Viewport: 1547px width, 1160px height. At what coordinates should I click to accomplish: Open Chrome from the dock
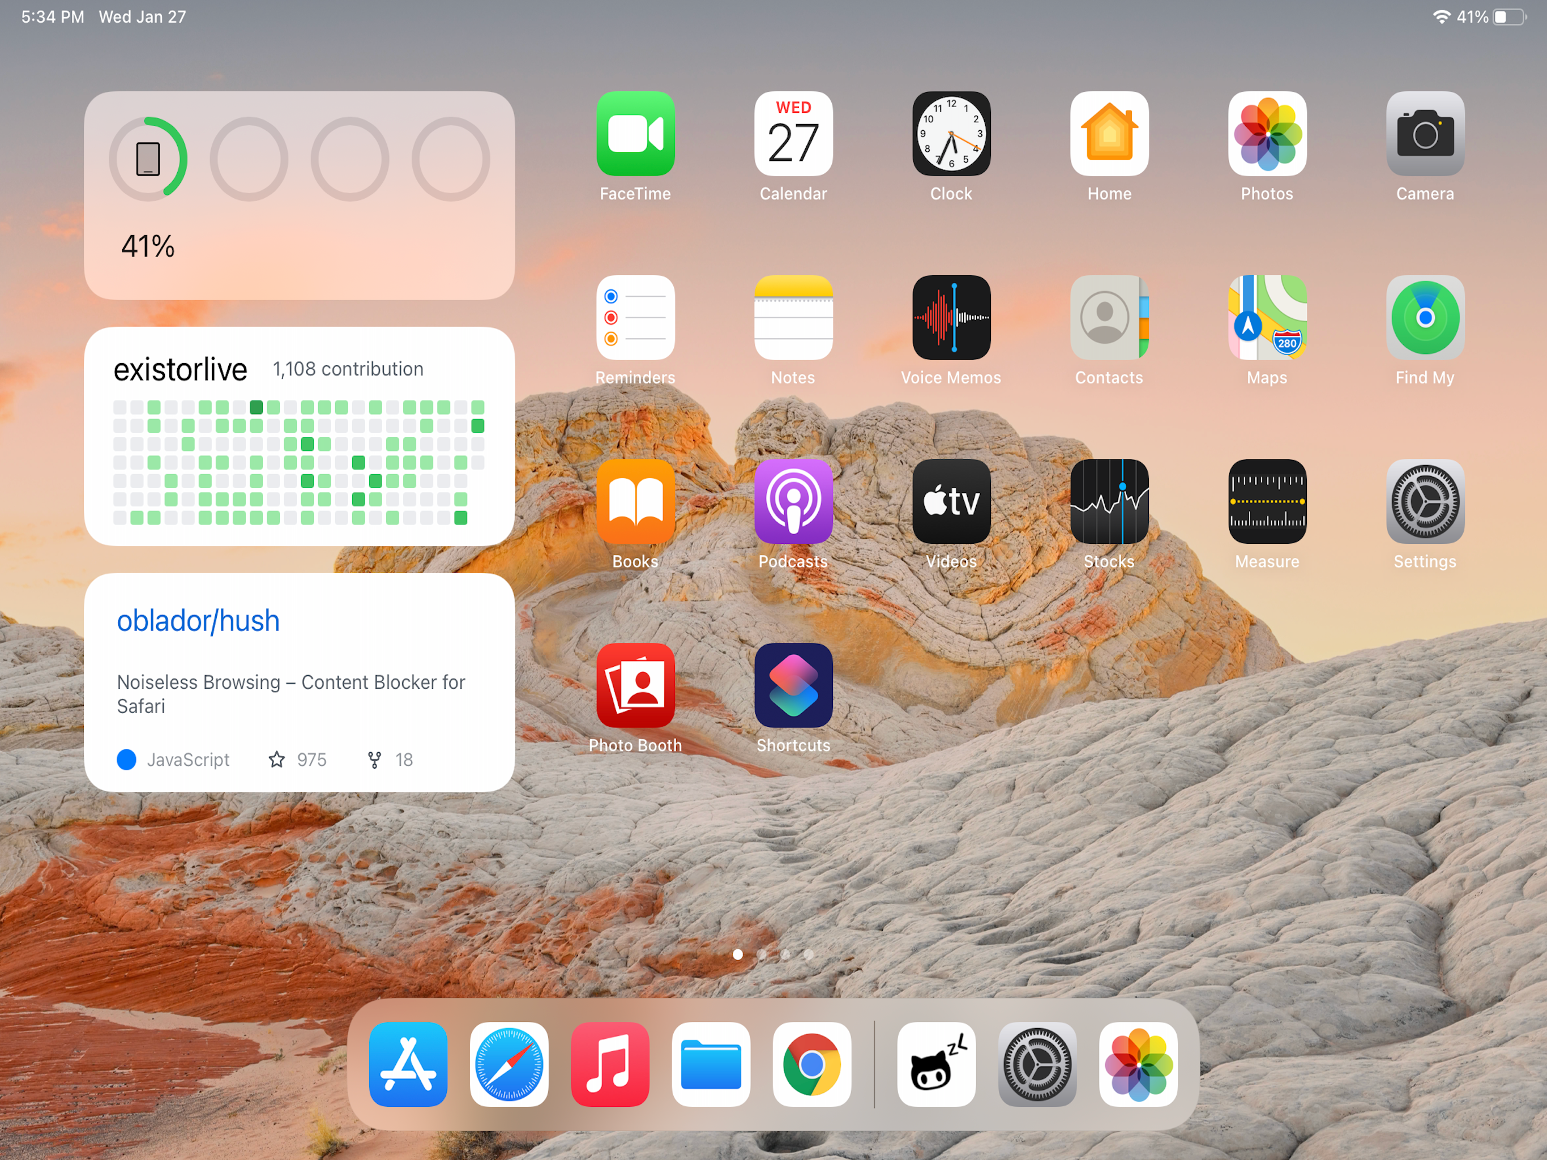(x=811, y=1064)
